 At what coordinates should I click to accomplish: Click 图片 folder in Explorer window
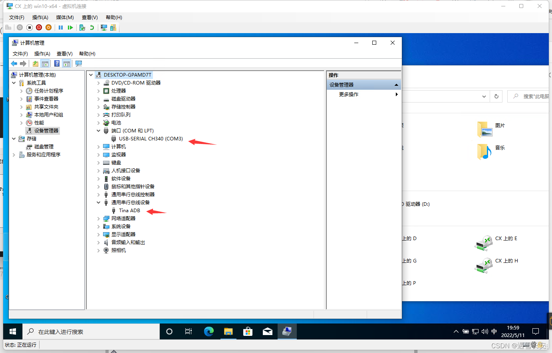tap(491, 129)
